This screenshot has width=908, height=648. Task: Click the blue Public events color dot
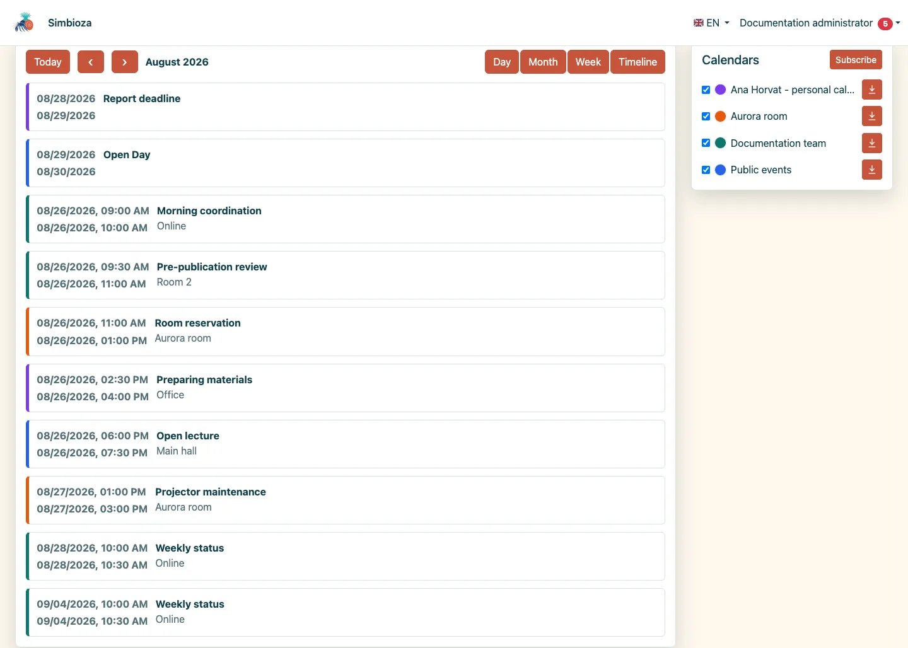click(720, 170)
